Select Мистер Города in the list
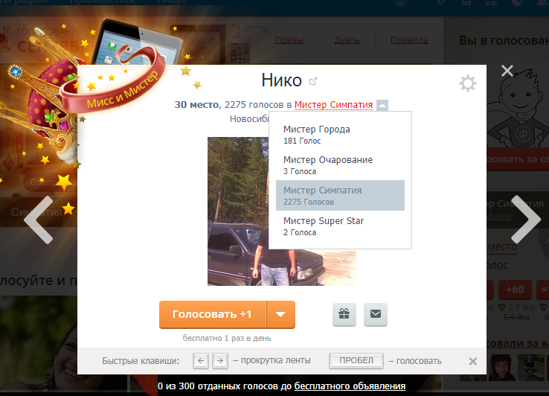The height and width of the screenshot is (396, 549). coord(340,135)
